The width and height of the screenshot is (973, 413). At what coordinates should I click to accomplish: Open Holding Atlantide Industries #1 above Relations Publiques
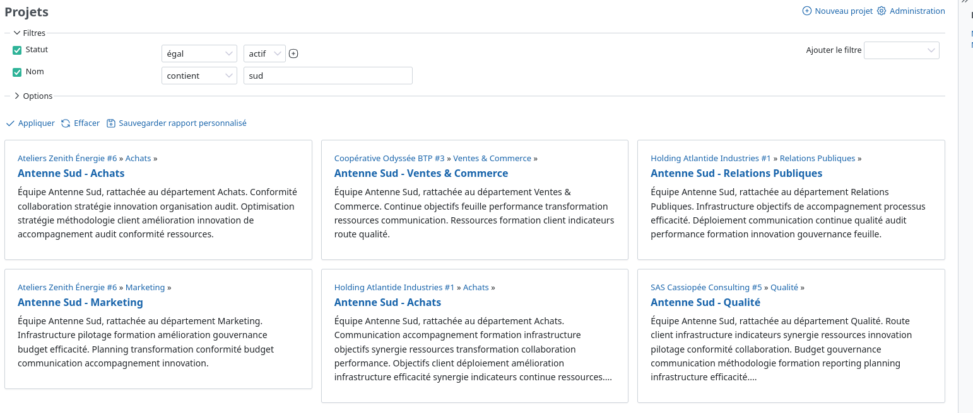711,159
